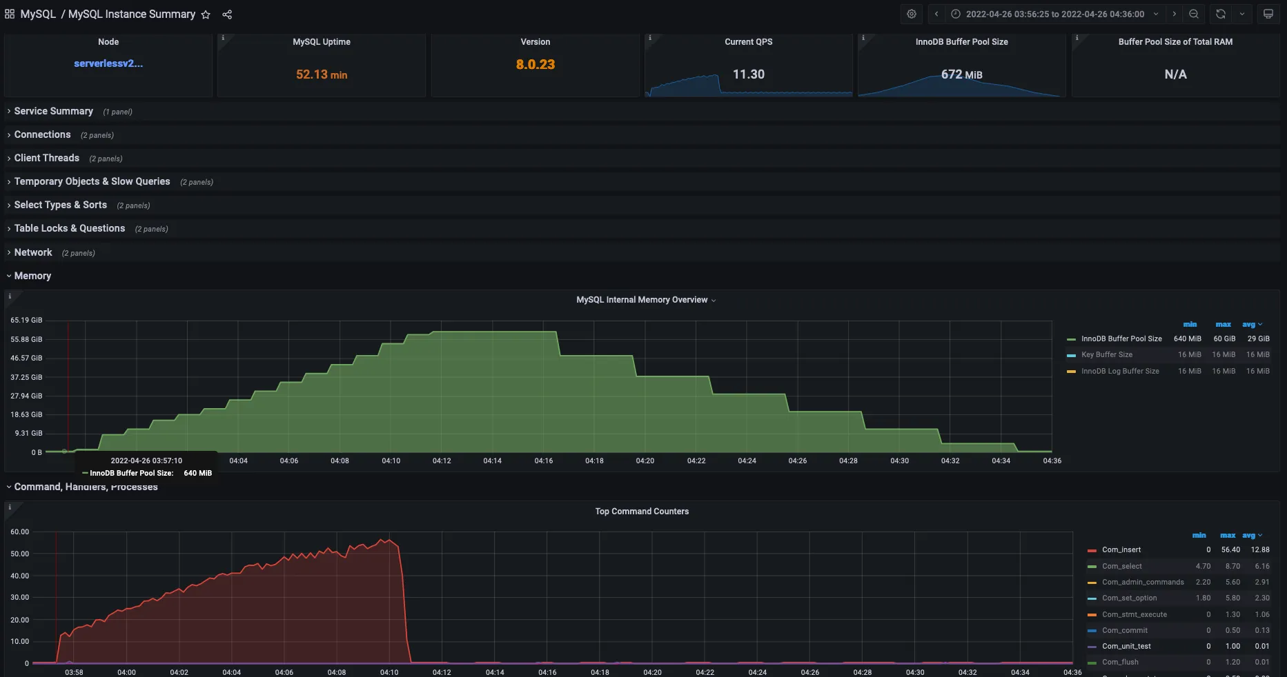Show info for MySQL Internal Memory Overview panel
Screen dimensions: 1287x677
[x=10, y=296]
